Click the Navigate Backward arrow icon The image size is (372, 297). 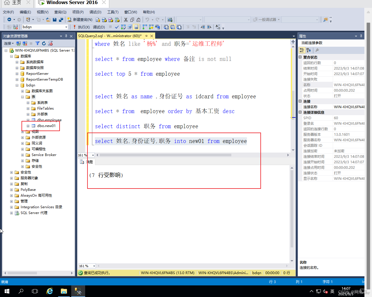[9, 19]
